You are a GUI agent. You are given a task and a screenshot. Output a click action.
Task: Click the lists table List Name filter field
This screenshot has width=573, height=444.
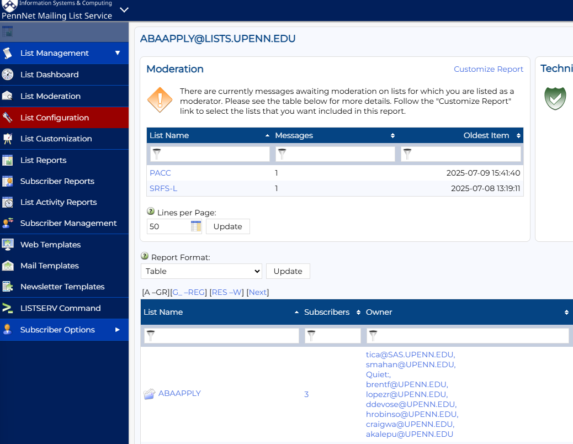pyautogui.click(x=221, y=335)
